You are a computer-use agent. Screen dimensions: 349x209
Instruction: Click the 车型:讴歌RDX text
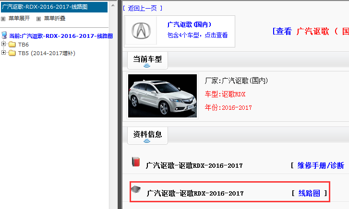[225, 94]
